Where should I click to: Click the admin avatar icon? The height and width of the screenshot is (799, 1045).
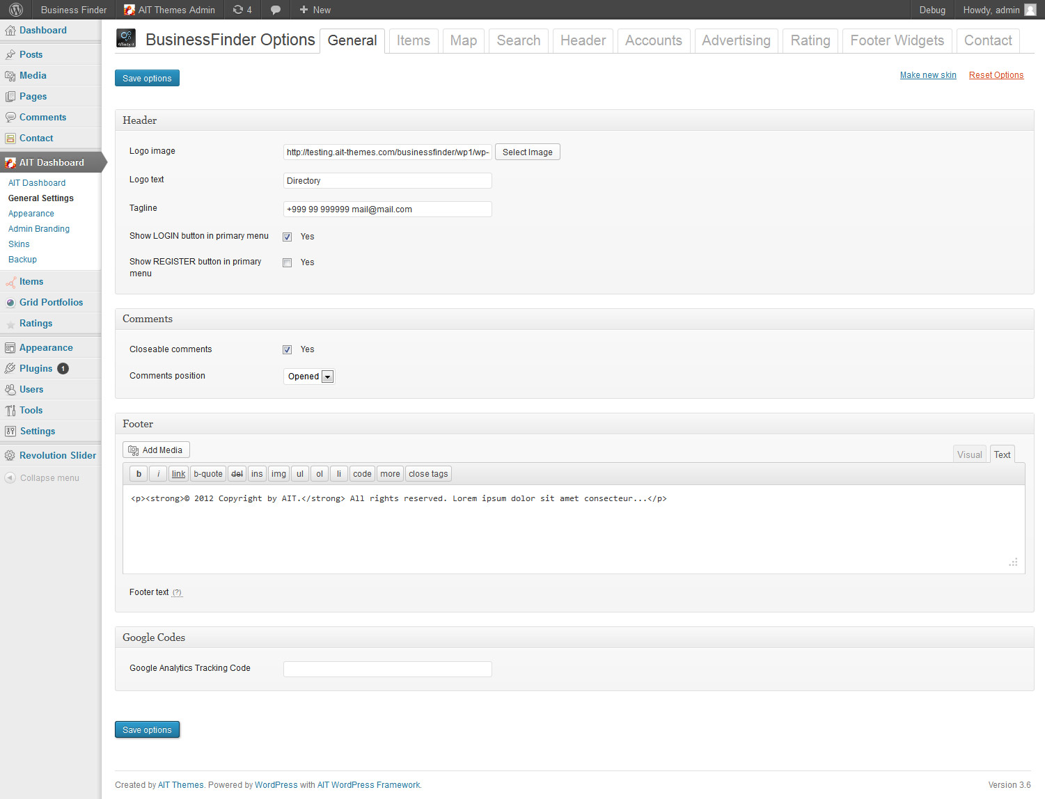coord(1030,10)
